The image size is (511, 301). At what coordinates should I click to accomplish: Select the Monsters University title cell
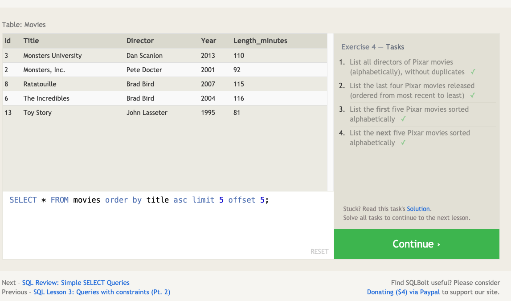[53, 55]
